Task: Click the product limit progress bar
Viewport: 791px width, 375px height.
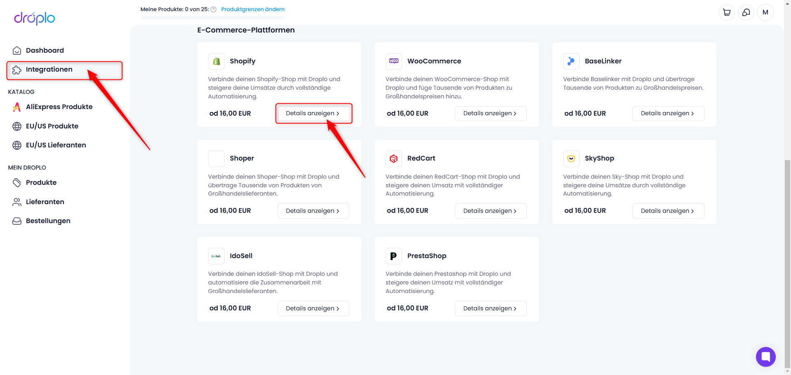Action: pyautogui.click(x=213, y=18)
